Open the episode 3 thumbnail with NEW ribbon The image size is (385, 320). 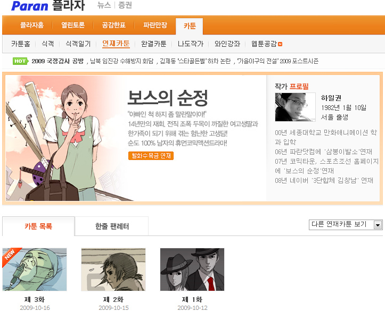pyautogui.click(x=35, y=270)
